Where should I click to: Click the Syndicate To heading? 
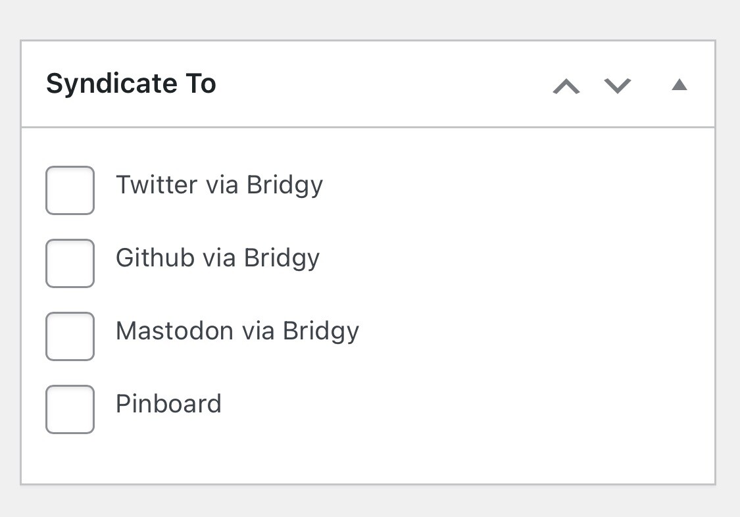pos(131,84)
